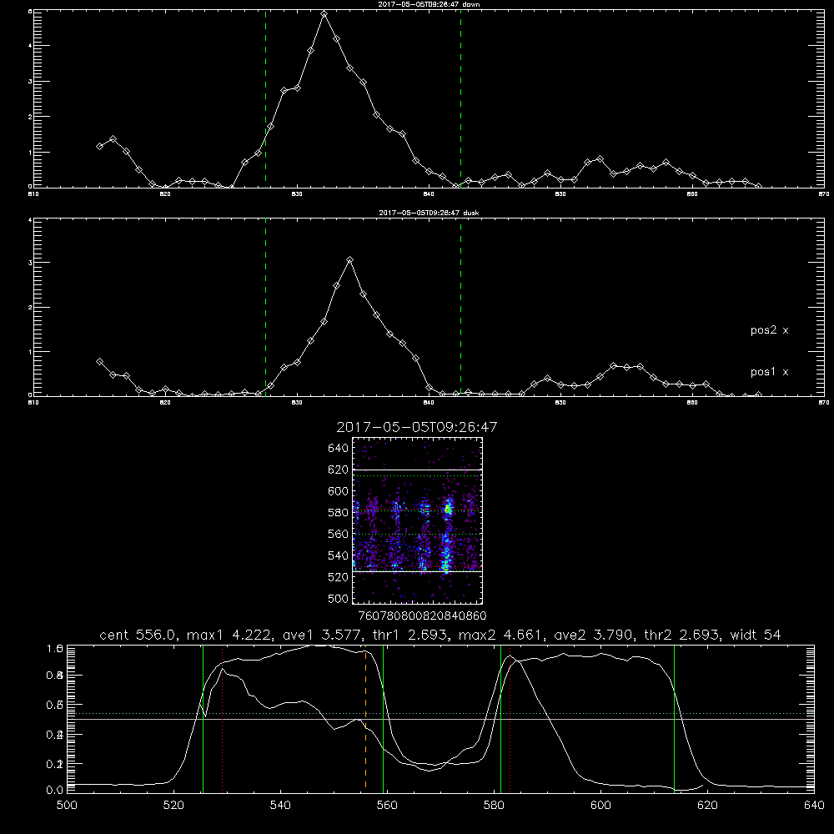
Task: Click upper white horizontal line in image near 620
Action: point(417,470)
